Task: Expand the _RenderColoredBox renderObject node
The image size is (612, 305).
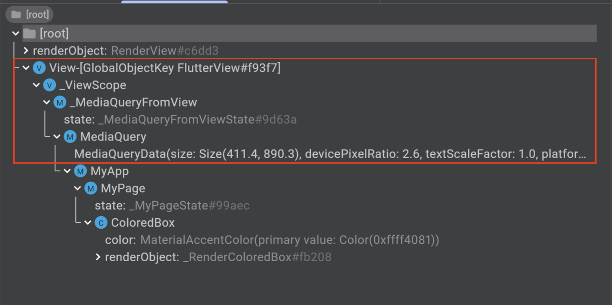Action: point(98,257)
